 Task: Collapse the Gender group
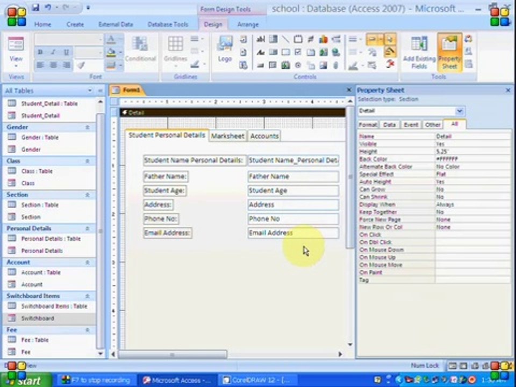pyautogui.click(x=88, y=127)
